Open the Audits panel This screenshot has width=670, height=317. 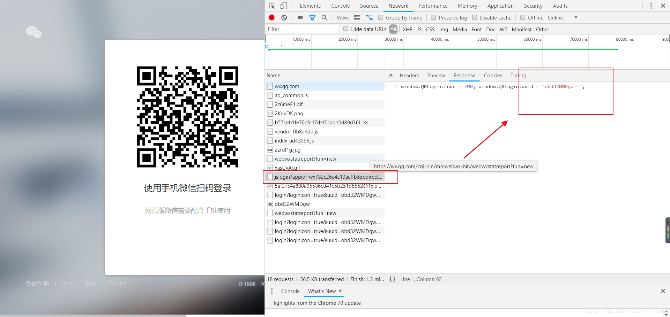[x=560, y=6]
